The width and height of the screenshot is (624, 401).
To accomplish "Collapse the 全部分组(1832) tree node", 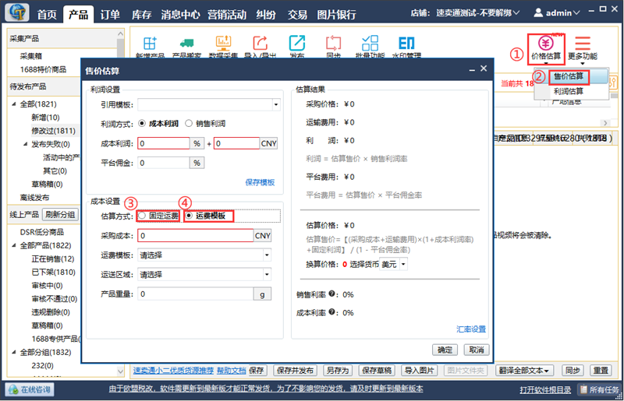I will pos(14,352).
